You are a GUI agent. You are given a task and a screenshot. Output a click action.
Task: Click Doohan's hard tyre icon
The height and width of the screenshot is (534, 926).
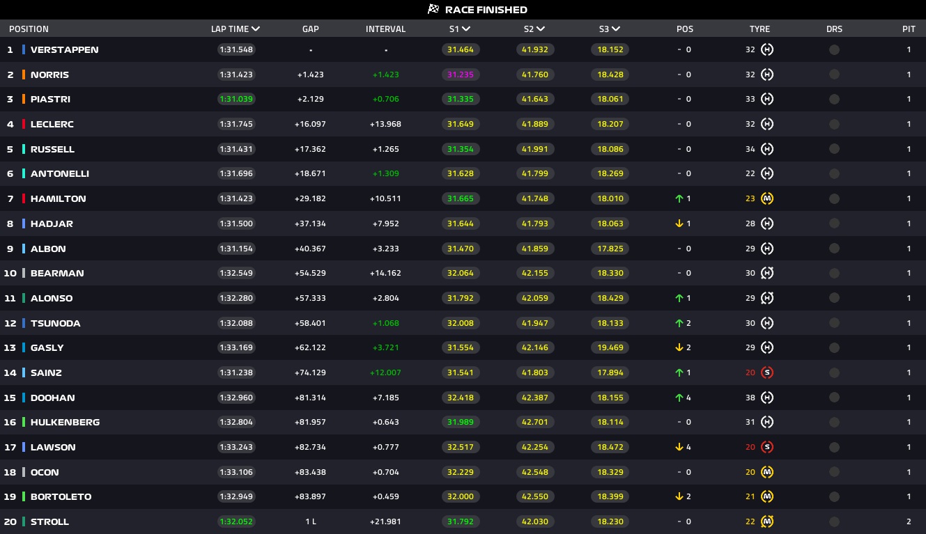(767, 398)
